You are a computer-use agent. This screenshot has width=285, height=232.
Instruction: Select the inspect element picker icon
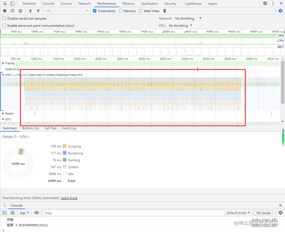[5, 4]
